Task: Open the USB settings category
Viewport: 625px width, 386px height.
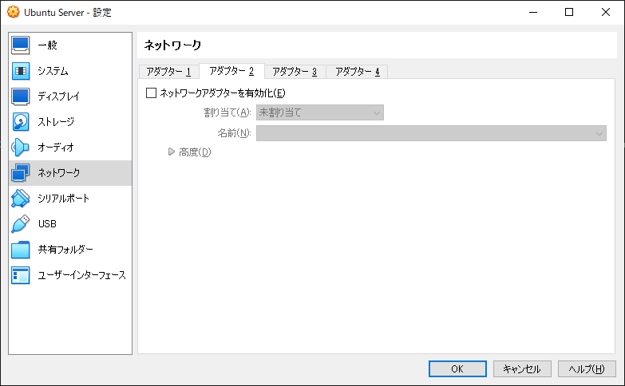Action: tap(70, 224)
